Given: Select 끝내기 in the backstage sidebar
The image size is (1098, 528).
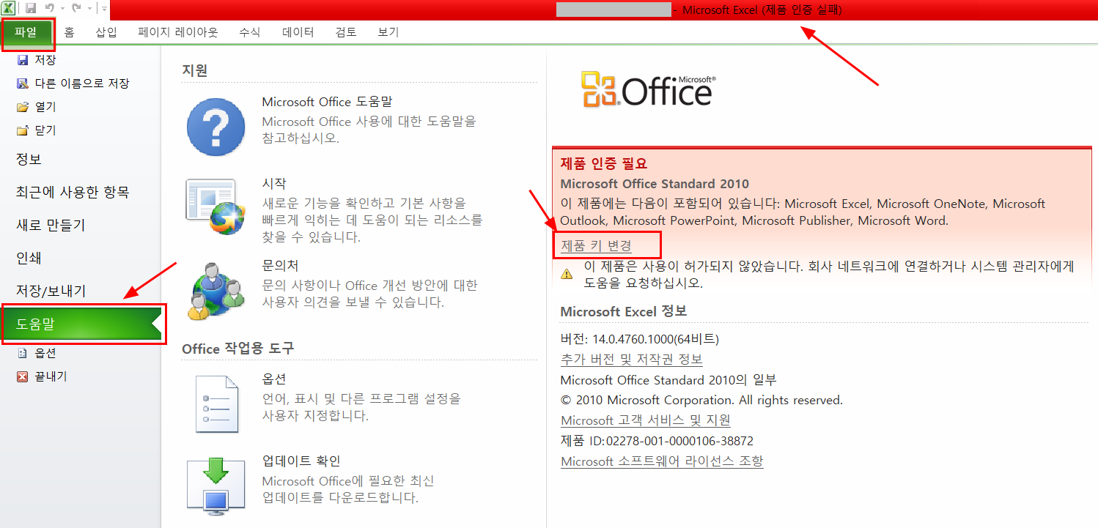Looking at the screenshot, I should click(51, 376).
